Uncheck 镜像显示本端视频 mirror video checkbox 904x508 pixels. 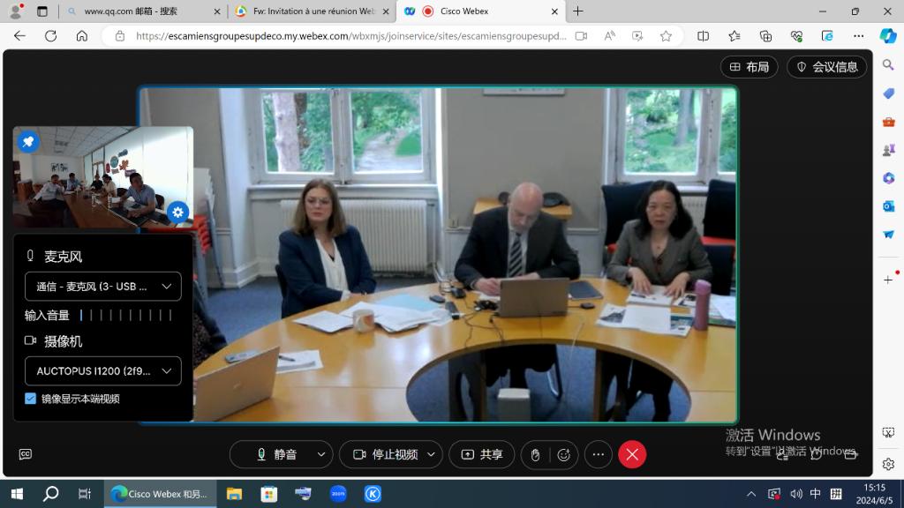point(31,399)
